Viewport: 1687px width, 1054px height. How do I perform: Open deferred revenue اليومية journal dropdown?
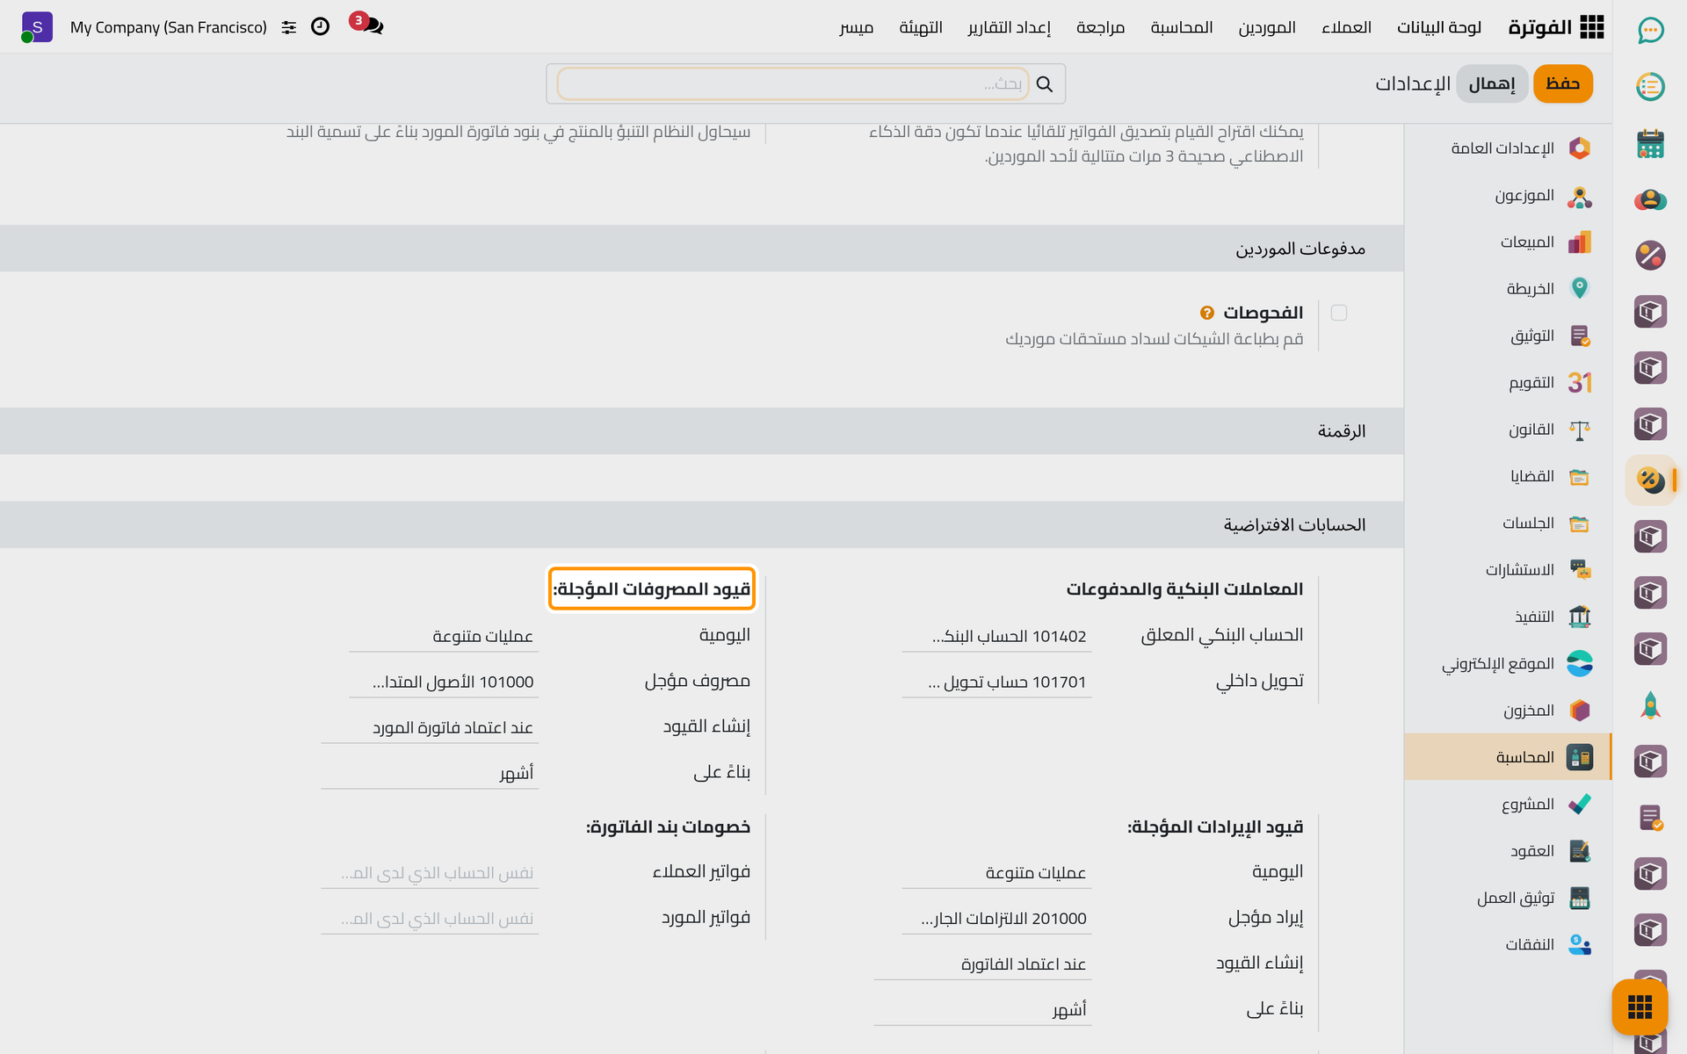click(x=996, y=872)
